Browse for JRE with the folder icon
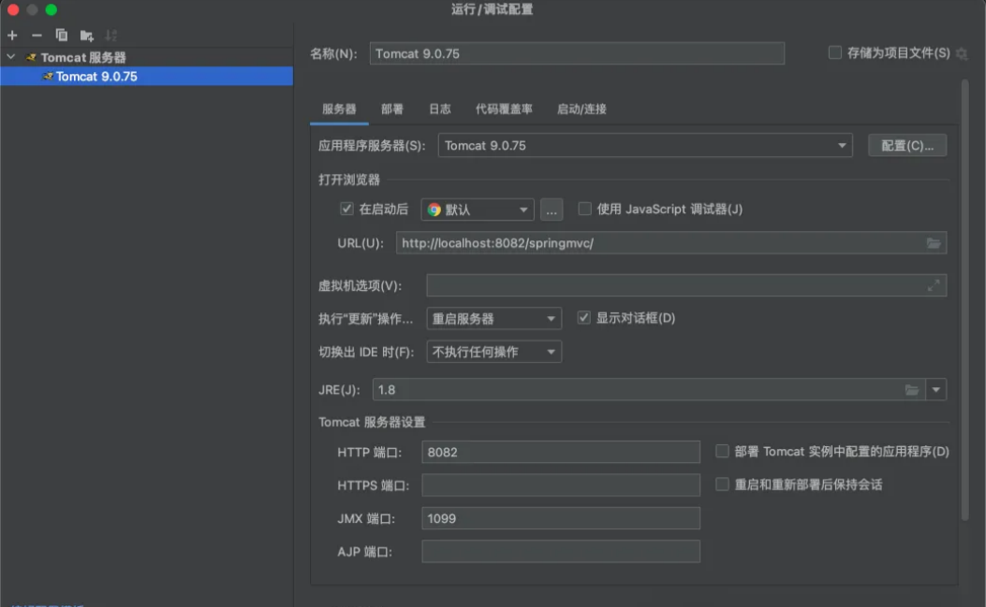Viewport: 986px width, 607px height. (912, 390)
